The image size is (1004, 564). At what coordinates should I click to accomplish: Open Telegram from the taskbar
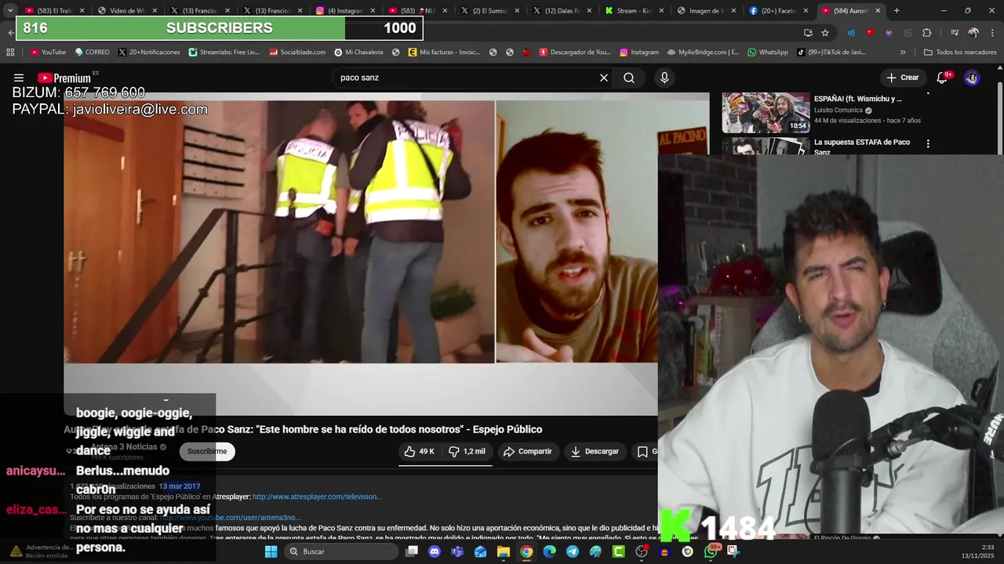[x=573, y=551]
